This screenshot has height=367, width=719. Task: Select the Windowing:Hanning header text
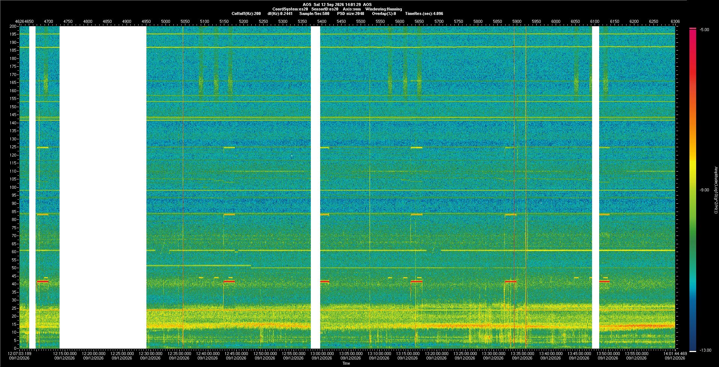click(383, 9)
